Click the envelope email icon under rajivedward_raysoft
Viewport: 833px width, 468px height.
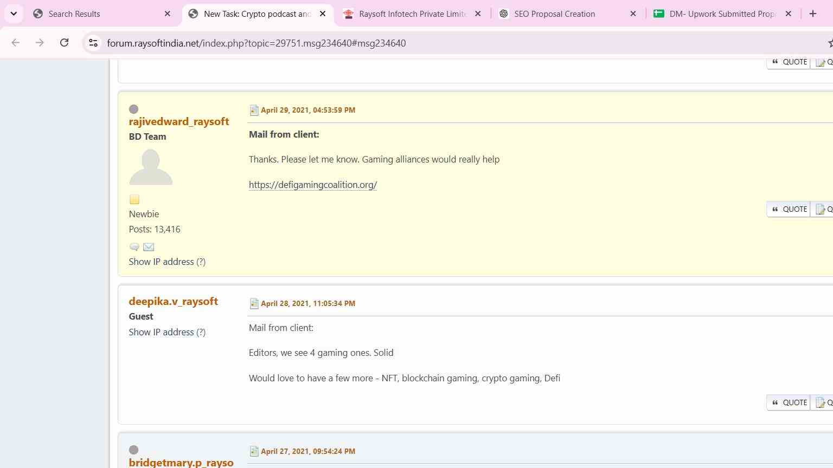(149, 247)
